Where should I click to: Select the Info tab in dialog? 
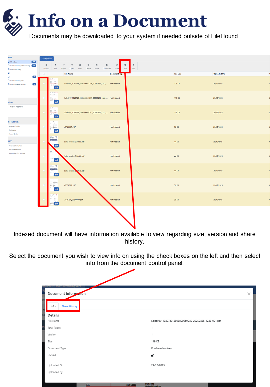tap(53, 306)
